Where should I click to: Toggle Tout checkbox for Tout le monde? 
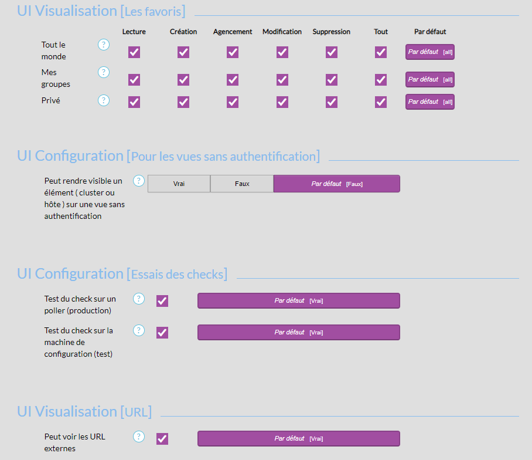coord(381,52)
